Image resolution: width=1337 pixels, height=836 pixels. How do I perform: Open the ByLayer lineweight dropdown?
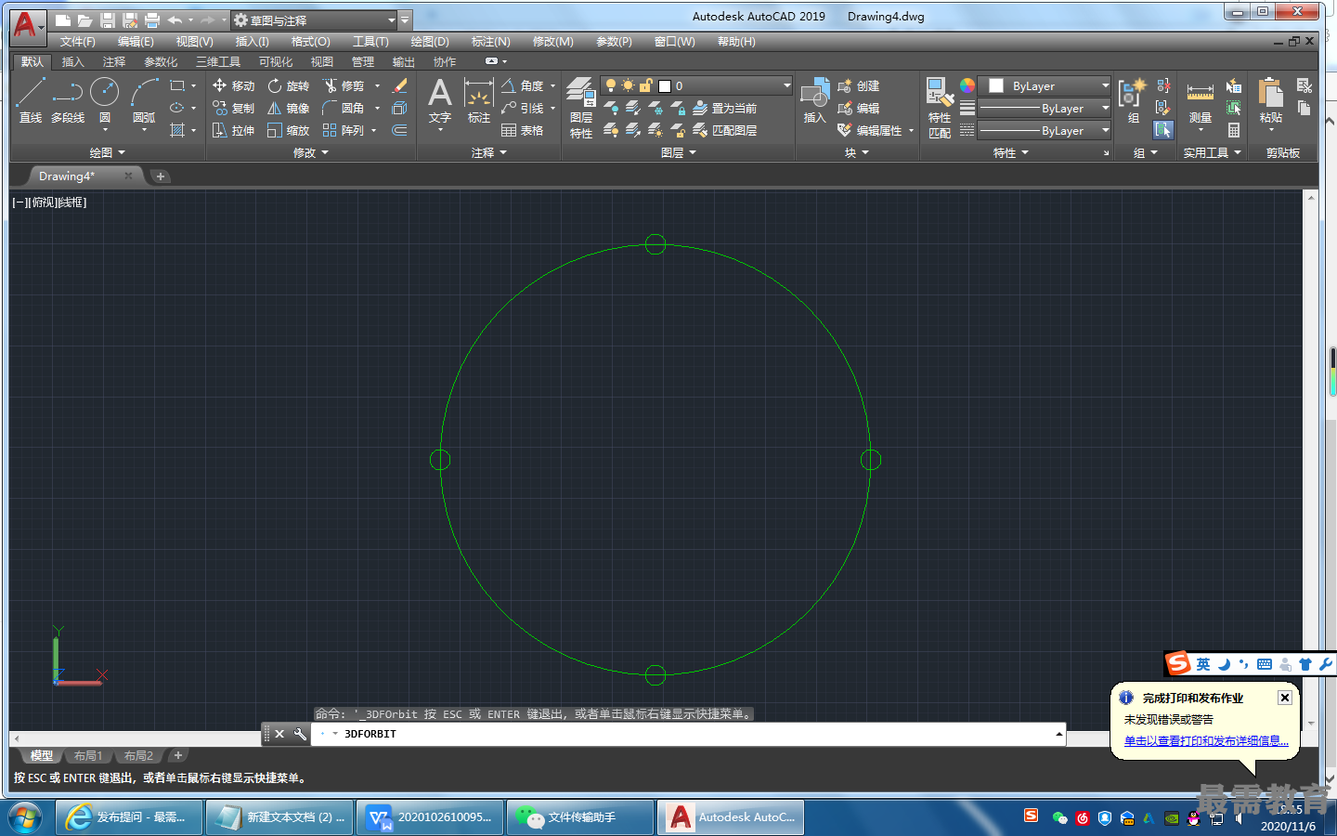click(x=1046, y=108)
